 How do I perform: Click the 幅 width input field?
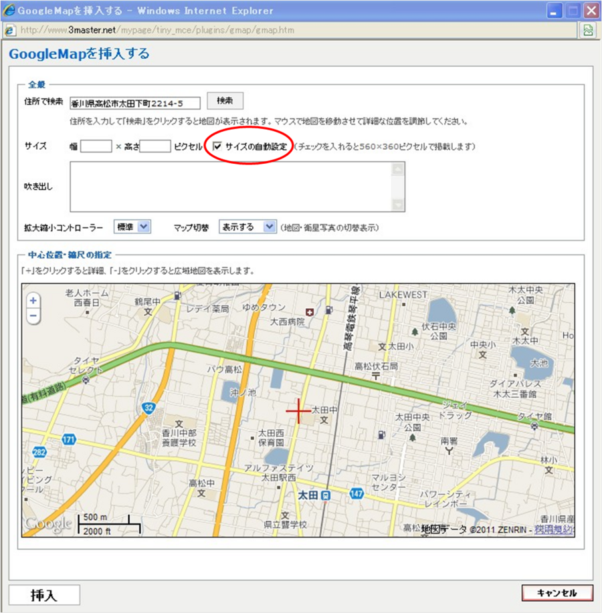pos(96,146)
